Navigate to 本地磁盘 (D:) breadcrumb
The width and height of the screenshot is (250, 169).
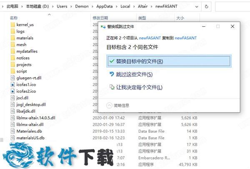[x=37, y=6]
